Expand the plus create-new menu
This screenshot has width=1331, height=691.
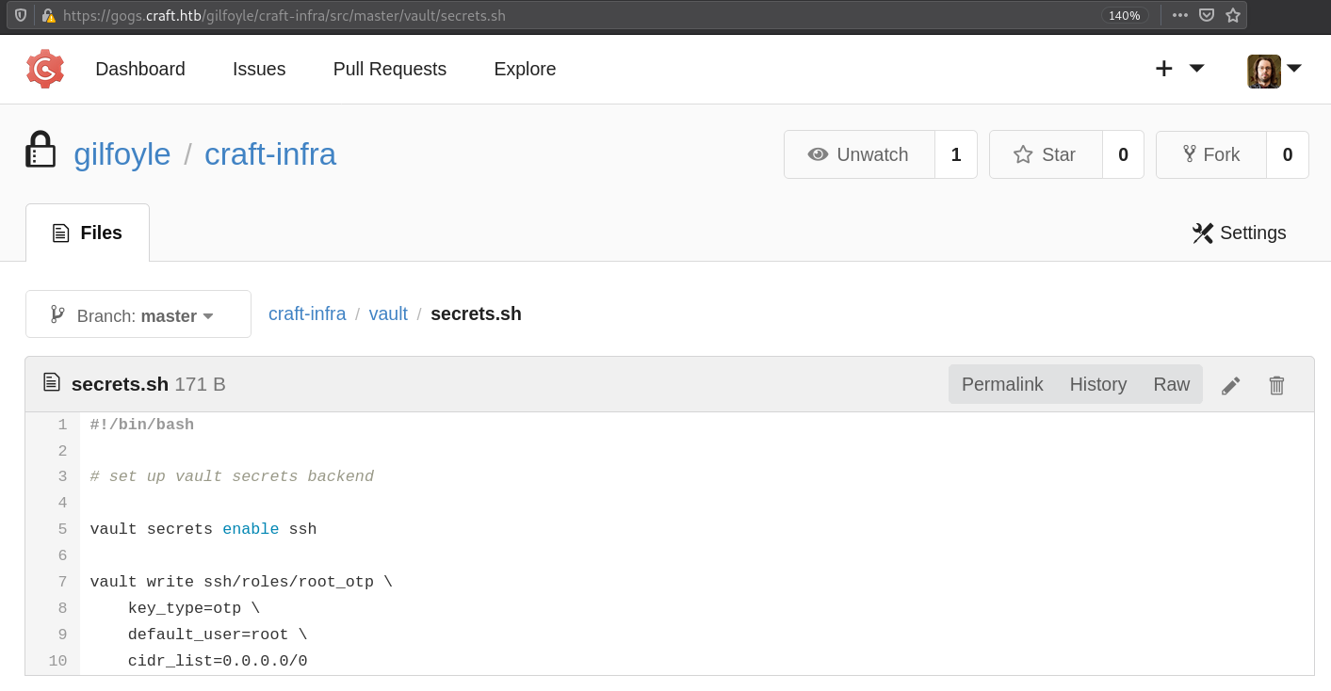(1178, 69)
